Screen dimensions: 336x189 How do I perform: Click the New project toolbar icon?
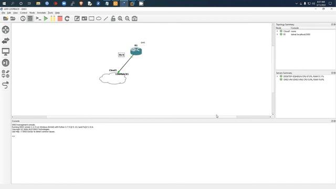coord(6,19)
